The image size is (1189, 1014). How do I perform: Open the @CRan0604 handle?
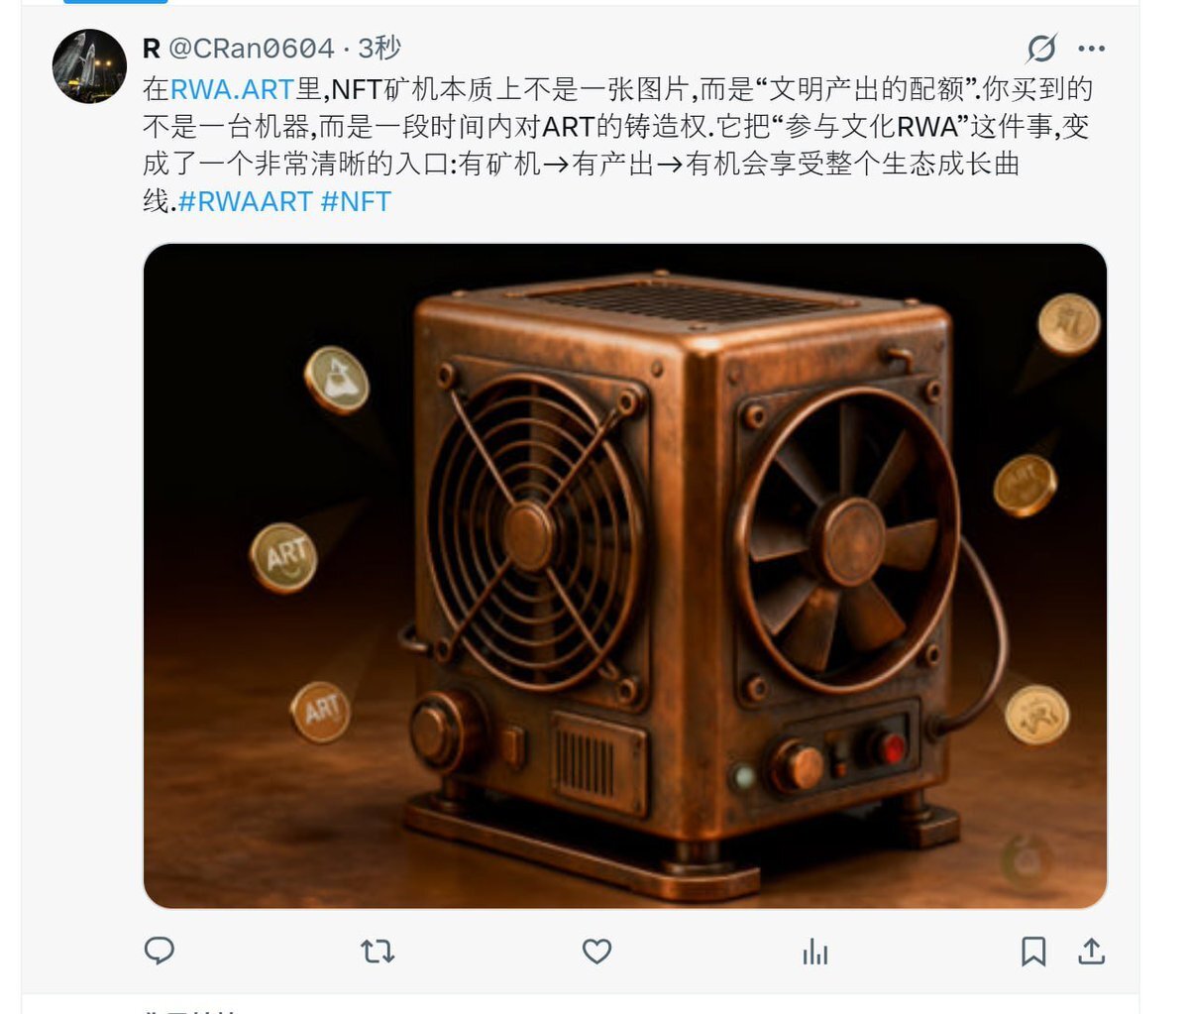coord(252,48)
